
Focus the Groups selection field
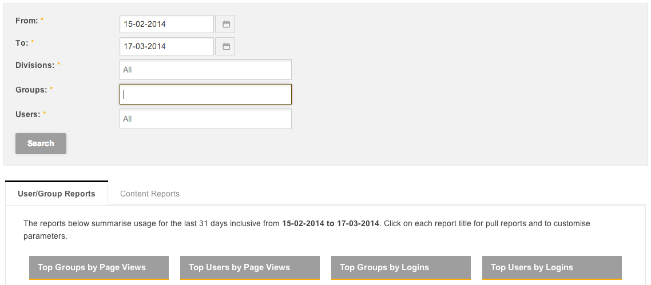[x=205, y=94]
